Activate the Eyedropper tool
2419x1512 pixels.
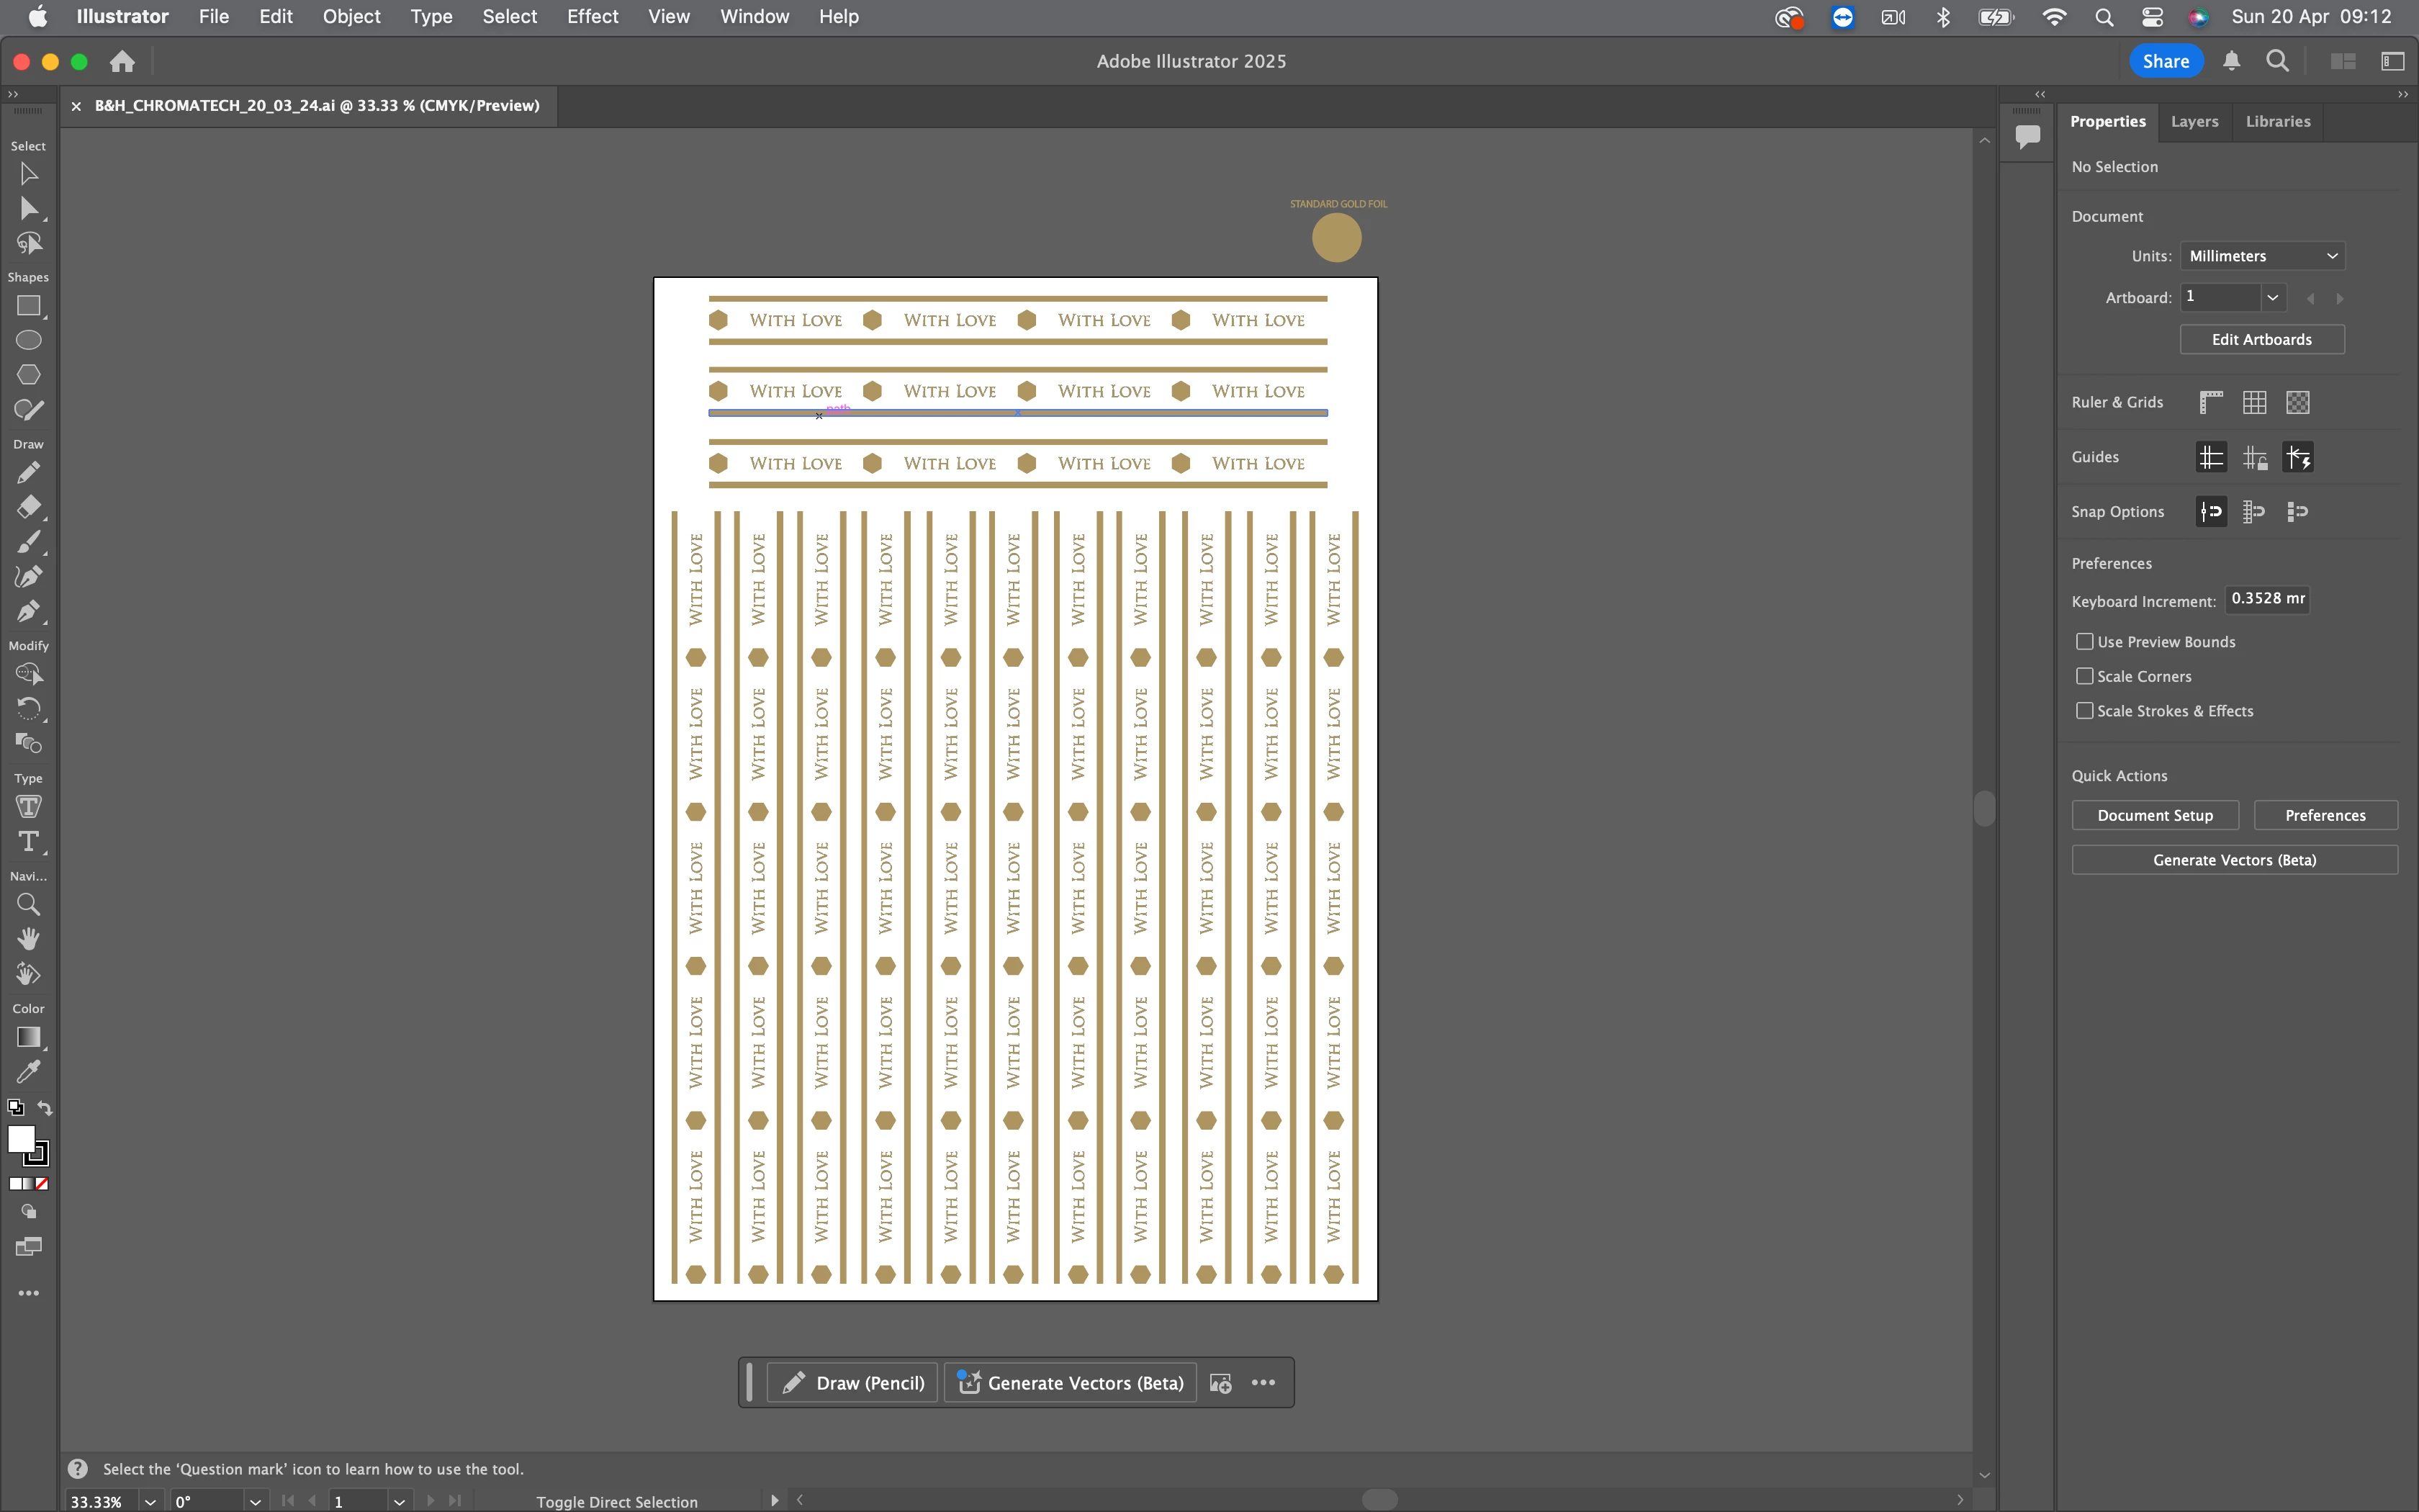[28, 1072]
